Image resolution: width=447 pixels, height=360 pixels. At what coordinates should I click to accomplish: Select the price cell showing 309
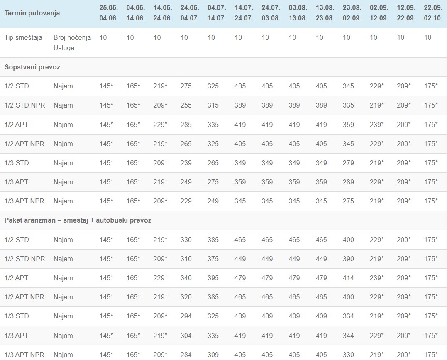(x=213, y=355)
